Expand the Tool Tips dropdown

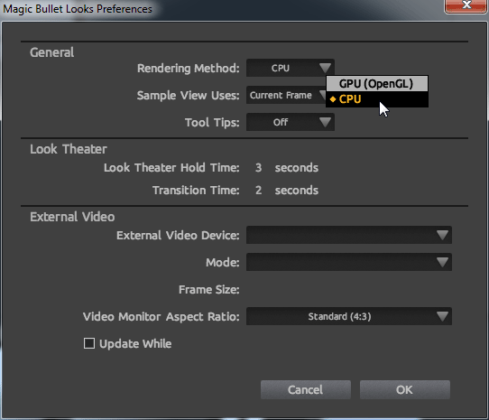(x=290, y=122)
